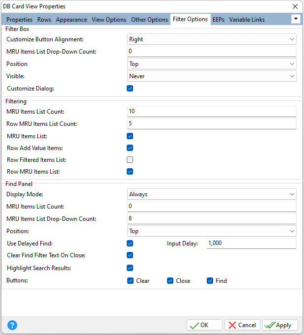304x335 pixels.
Task: Switch to the Rows tab
Action: [x=44, y=20]
